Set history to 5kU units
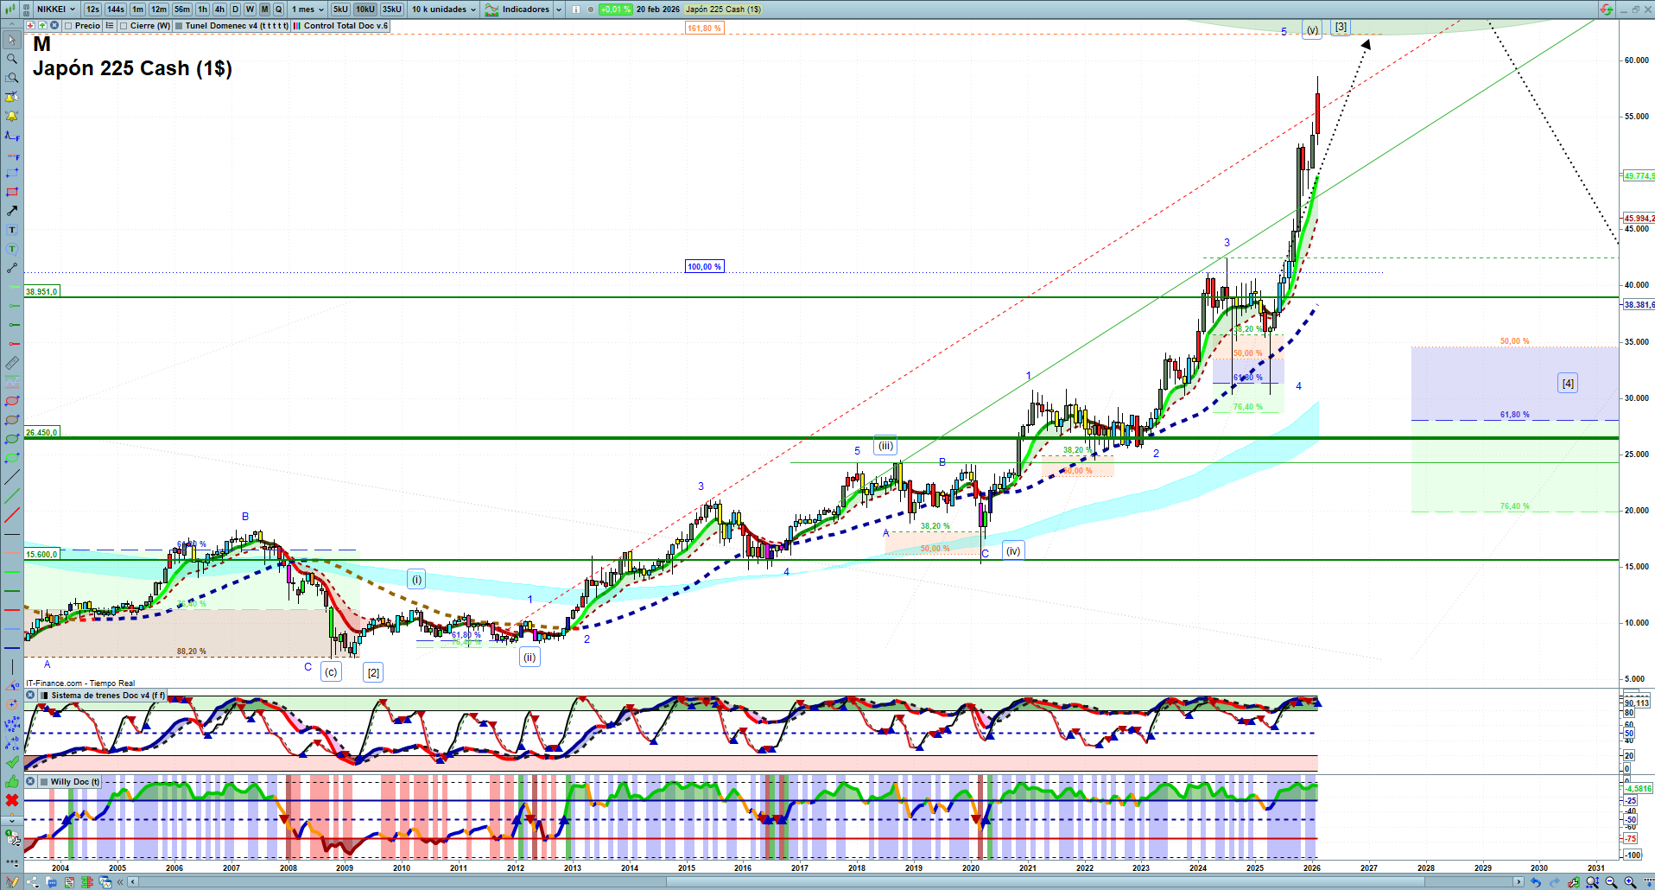This screenshot has width=1655, height=890. pos(340,10)
